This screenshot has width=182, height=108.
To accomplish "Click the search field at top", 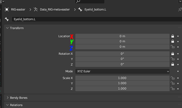I will click(90, 2).
